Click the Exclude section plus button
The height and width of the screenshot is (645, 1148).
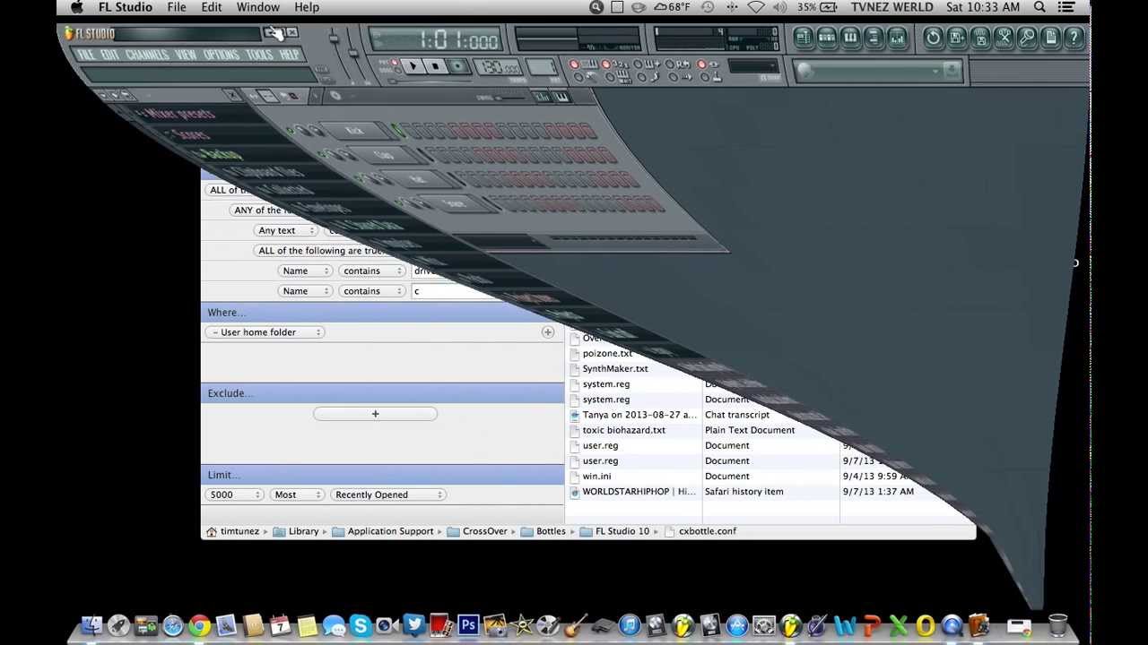tap(375, 414)
